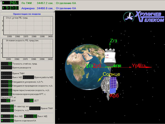The width and height of the screenshot is (165, 124).
Task: Click the yellow Sun direction arrow
Action: [100, 79]
